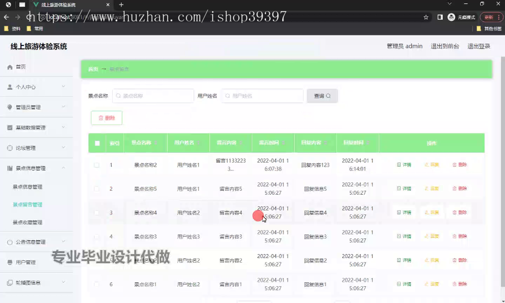Image resolution: width=505 pixels, height=303 pixels.
Task: Click the browser 更新 button
Action: pyautogui.click(x=491, y=17)
